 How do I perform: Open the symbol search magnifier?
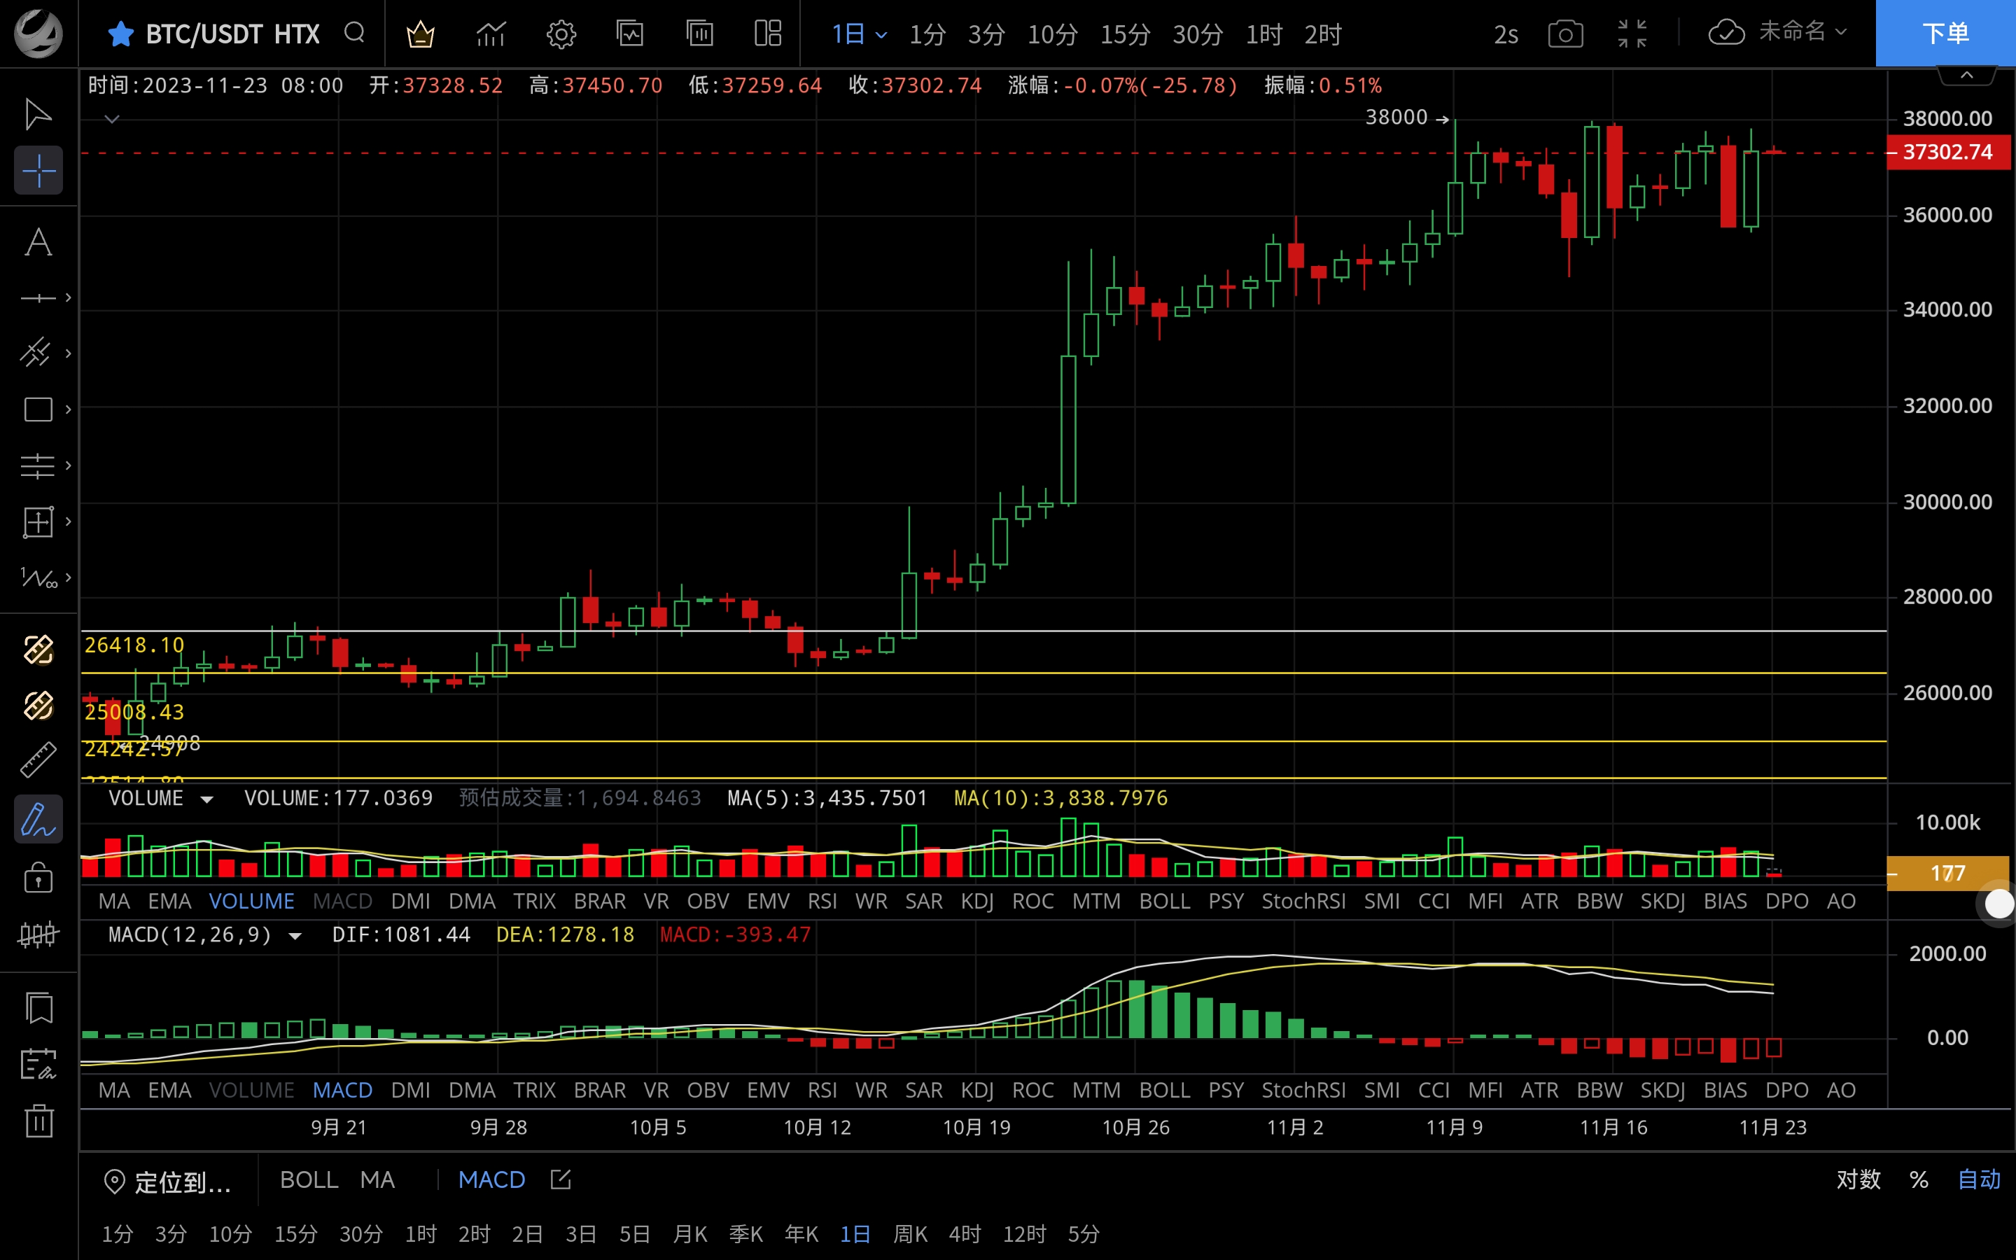(354, 34)
